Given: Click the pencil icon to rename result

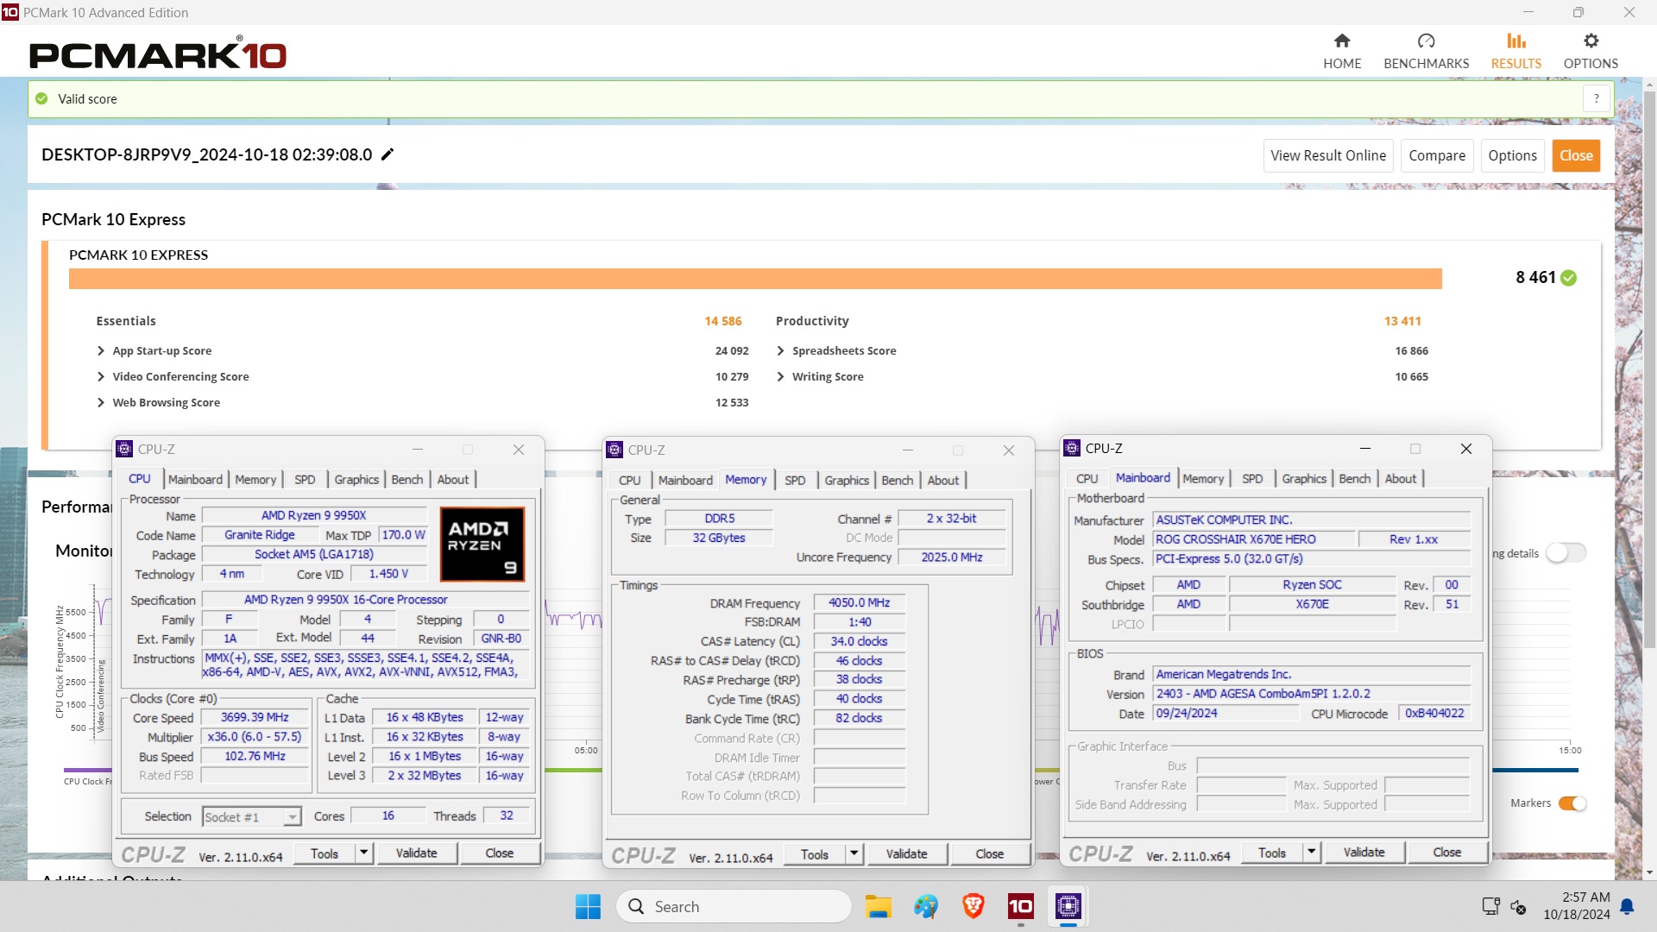Looking at the screenshot, I should [387, 154].
